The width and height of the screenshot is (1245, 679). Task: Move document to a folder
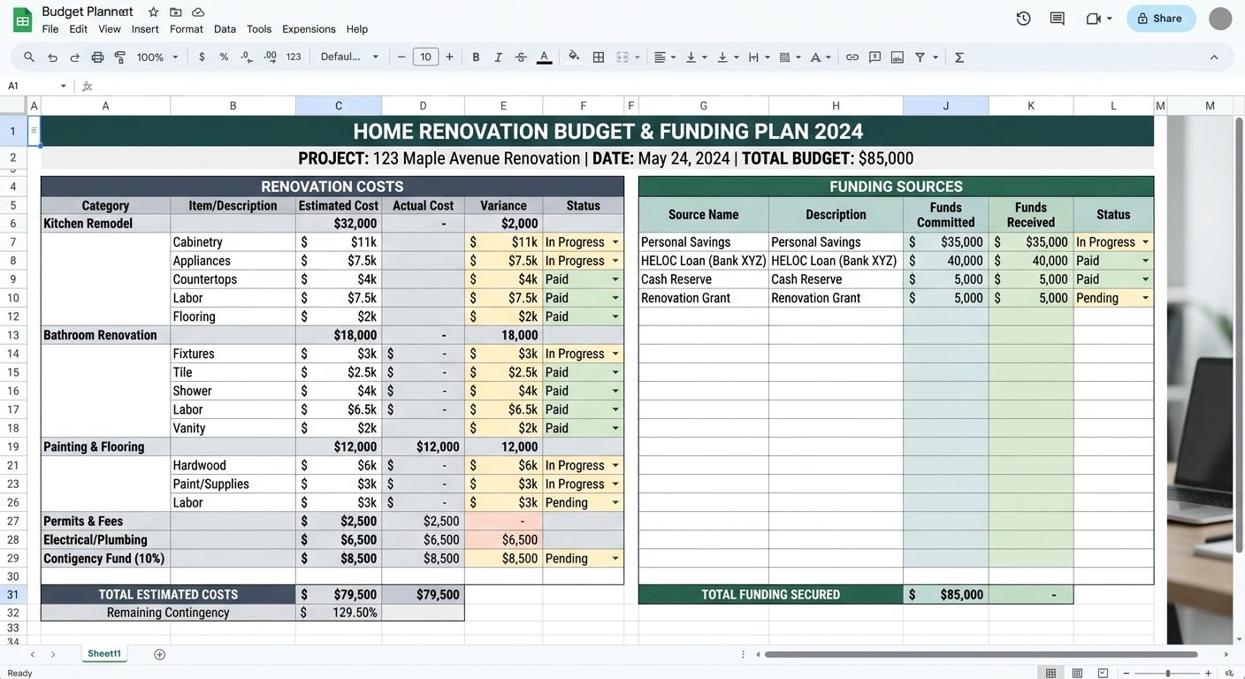click(175, 11)
